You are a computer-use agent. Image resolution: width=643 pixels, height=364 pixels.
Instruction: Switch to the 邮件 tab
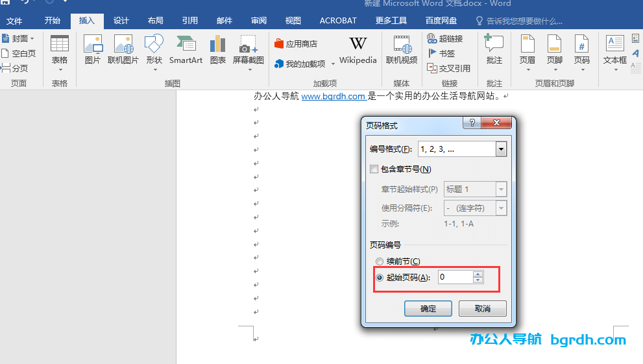tap(224, 21)
